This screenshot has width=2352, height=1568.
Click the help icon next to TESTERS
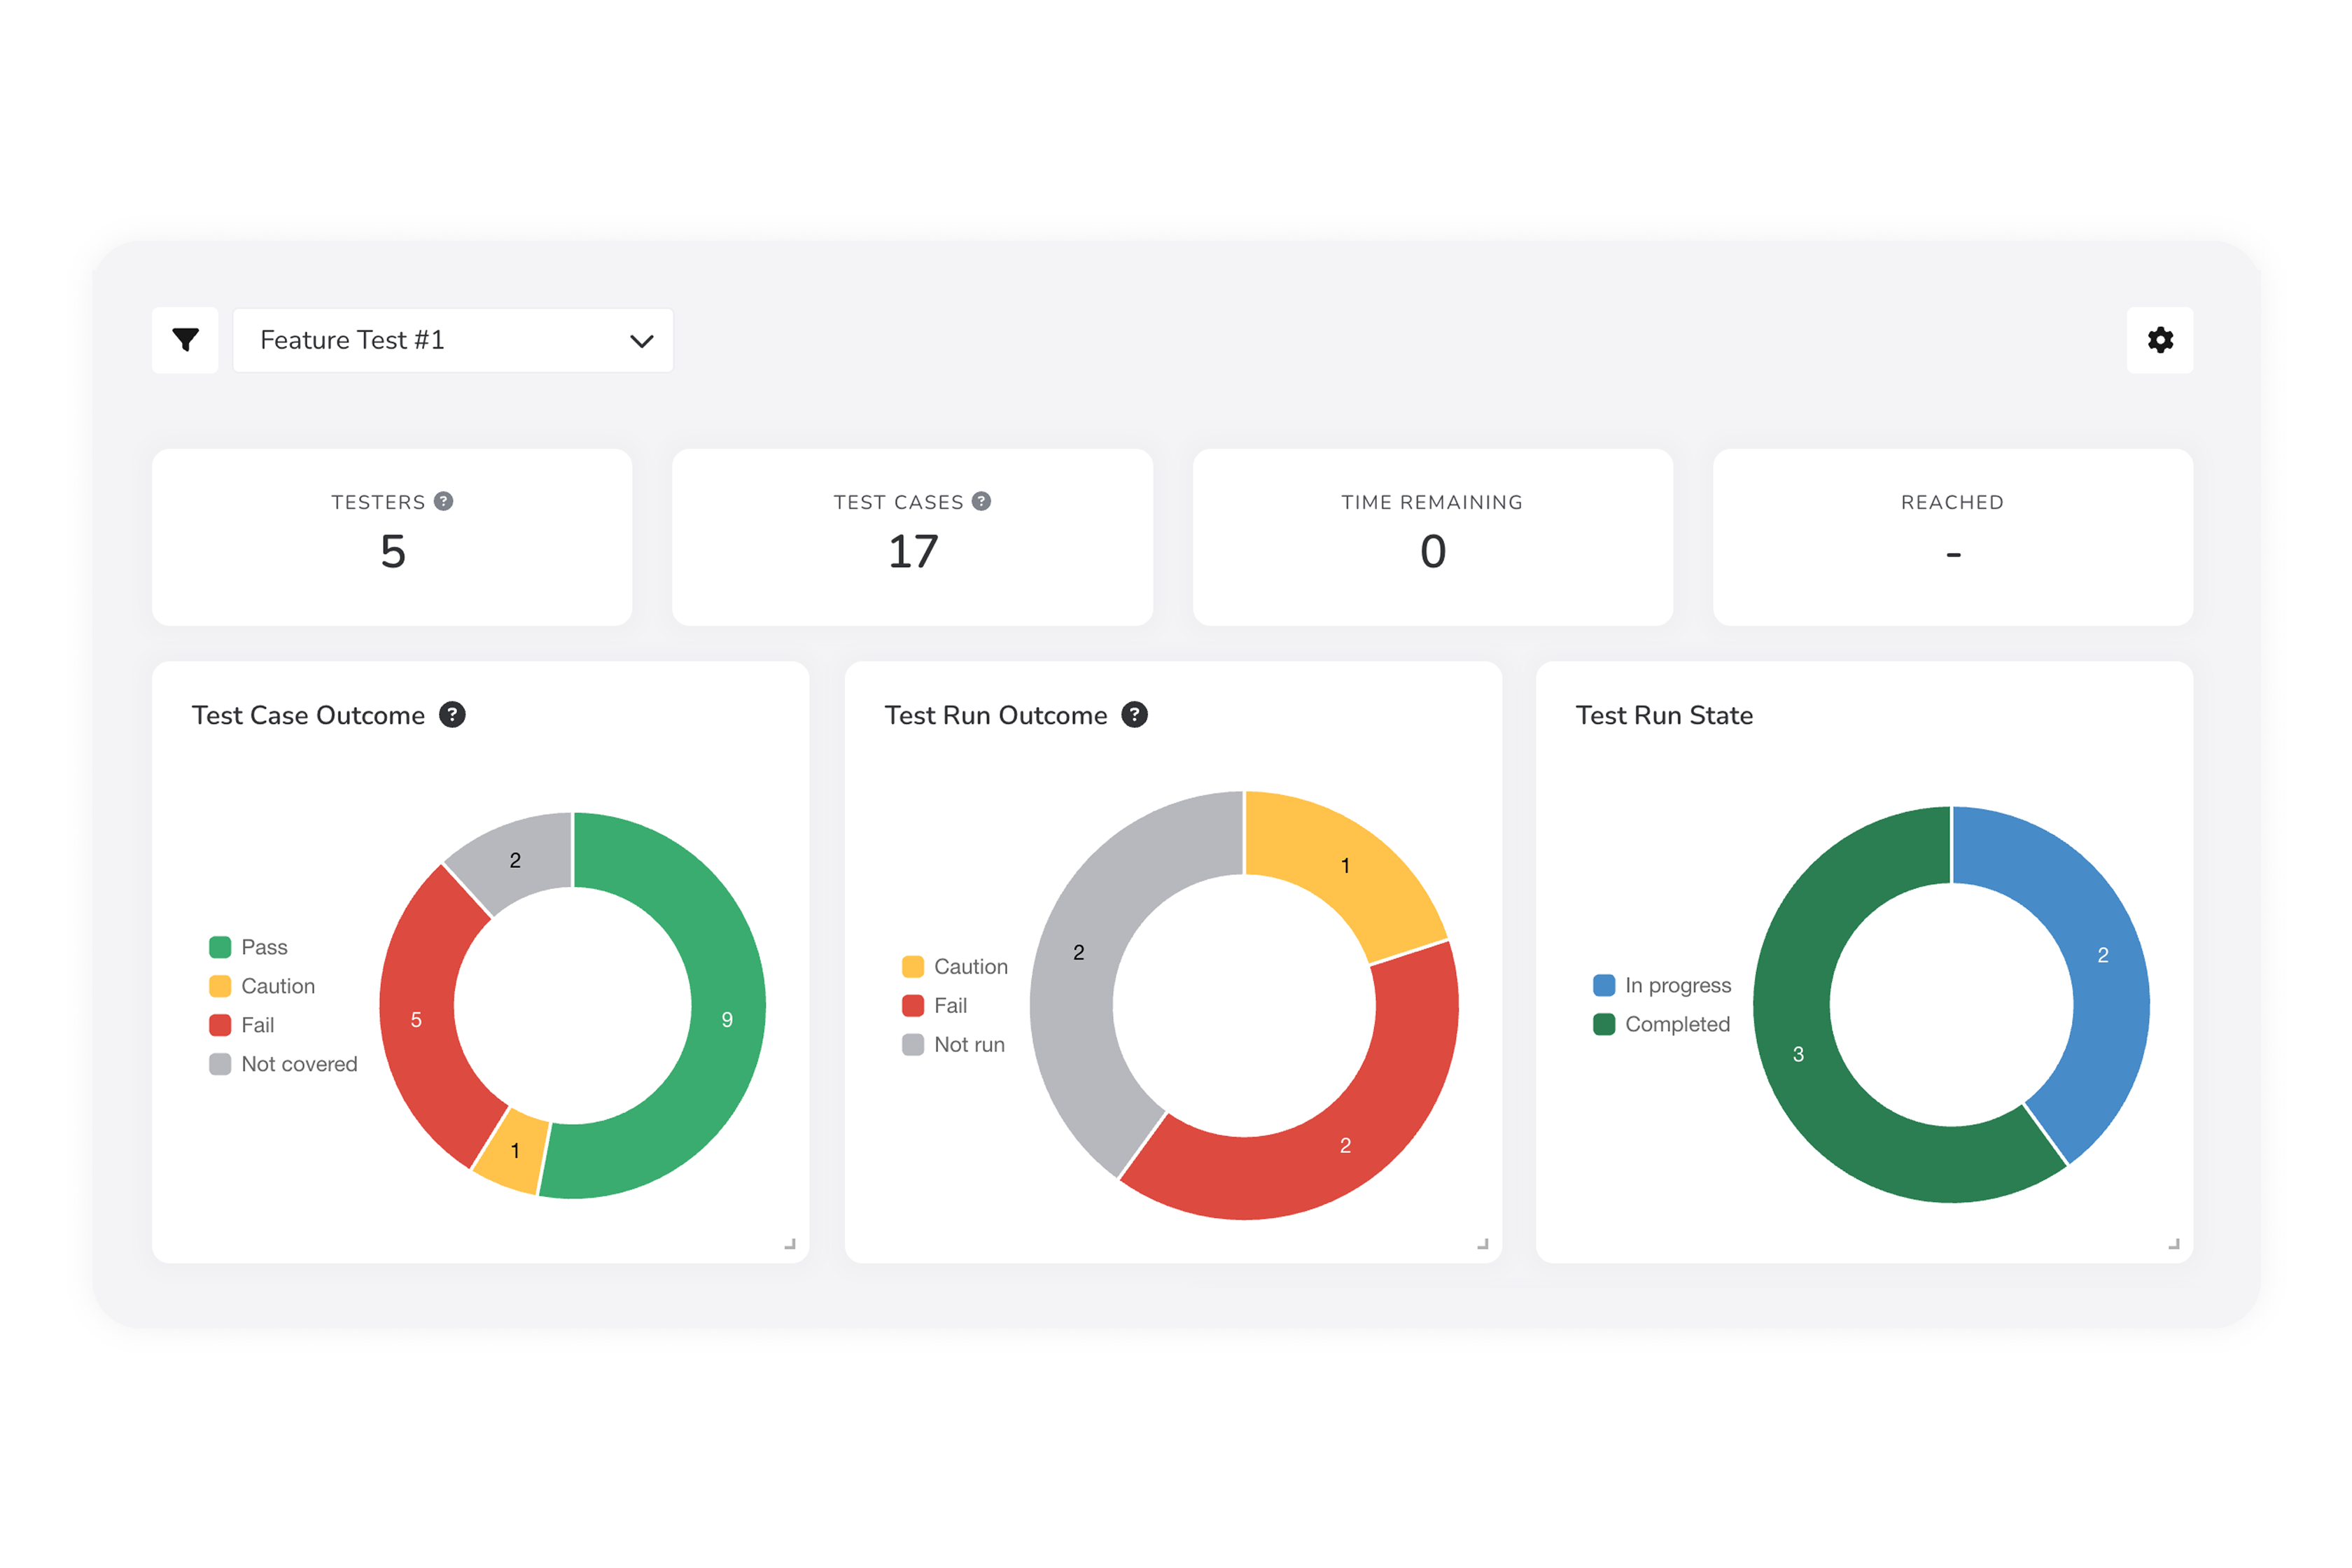[x=444, y=502]
